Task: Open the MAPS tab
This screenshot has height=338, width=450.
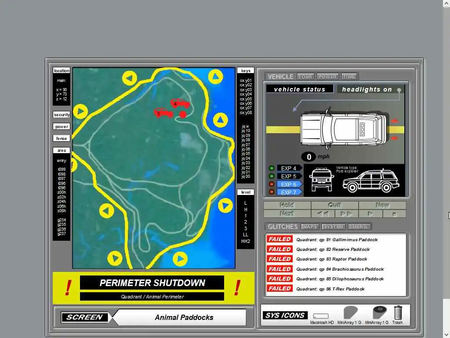Action: 310,227
